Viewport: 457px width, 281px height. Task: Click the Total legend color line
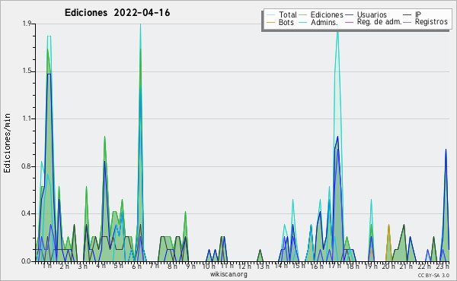click(270, 15)
